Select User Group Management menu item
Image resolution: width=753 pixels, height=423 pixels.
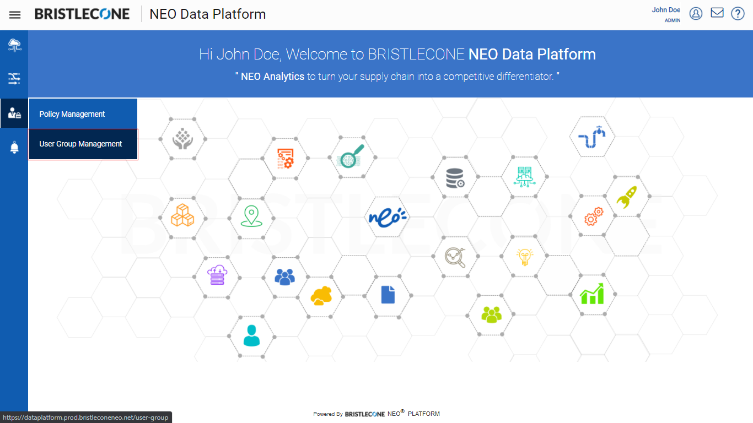(x=83, y=144)
